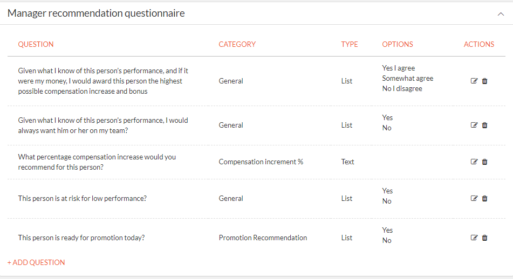Click the Manager recommendation questionnaire title
The width and height of the screenshot is (513, 279).
pyautogui.click(x=96, y=13)
